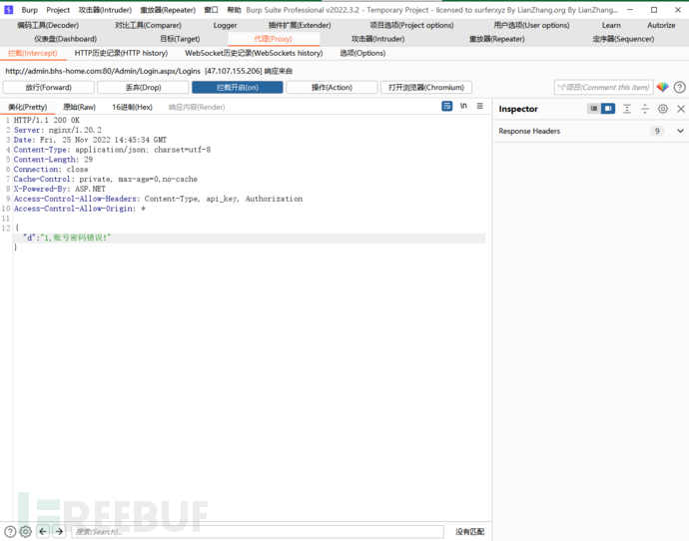Forward the intercepted response
The height and width of the screenshot is (541, 689).
click(48, 88)
